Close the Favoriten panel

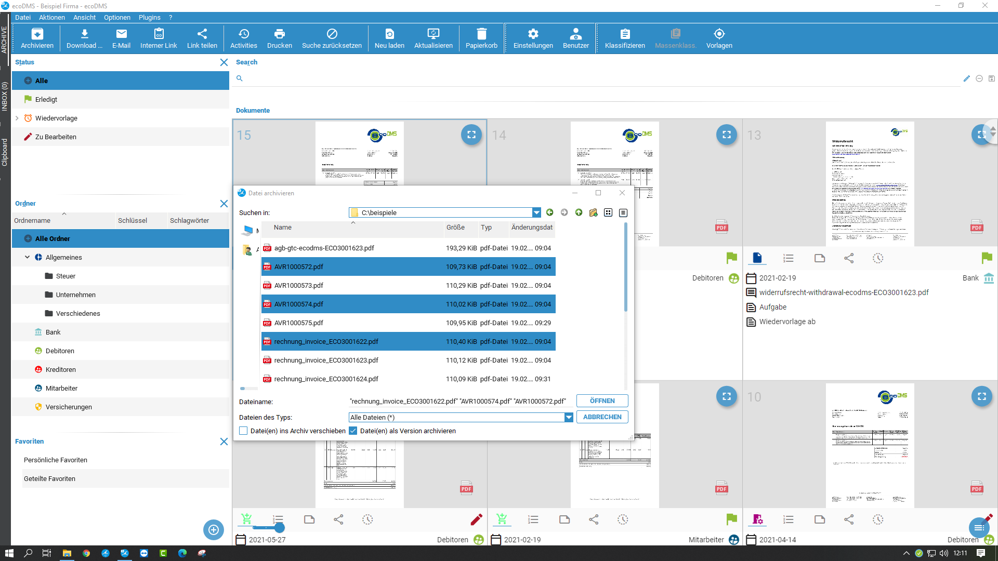[224, 442]
